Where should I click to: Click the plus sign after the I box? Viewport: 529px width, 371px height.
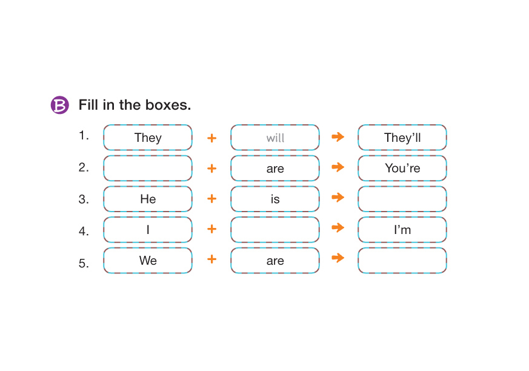click(211, 229)
